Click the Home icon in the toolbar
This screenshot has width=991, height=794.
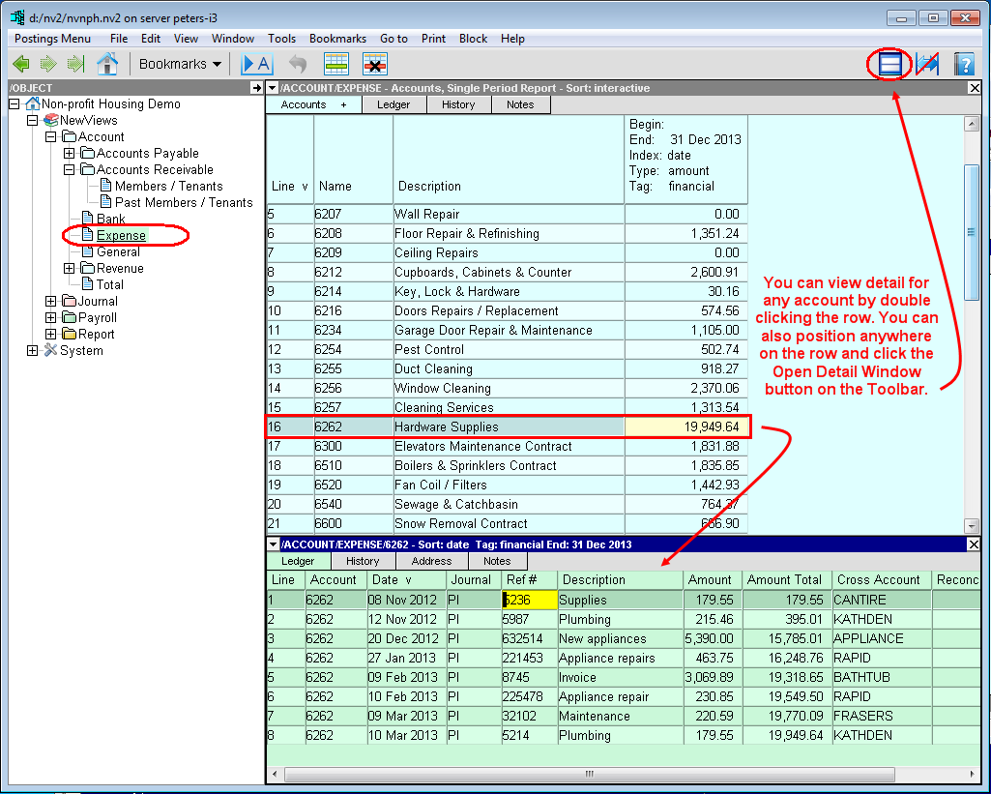pos(107,64)
